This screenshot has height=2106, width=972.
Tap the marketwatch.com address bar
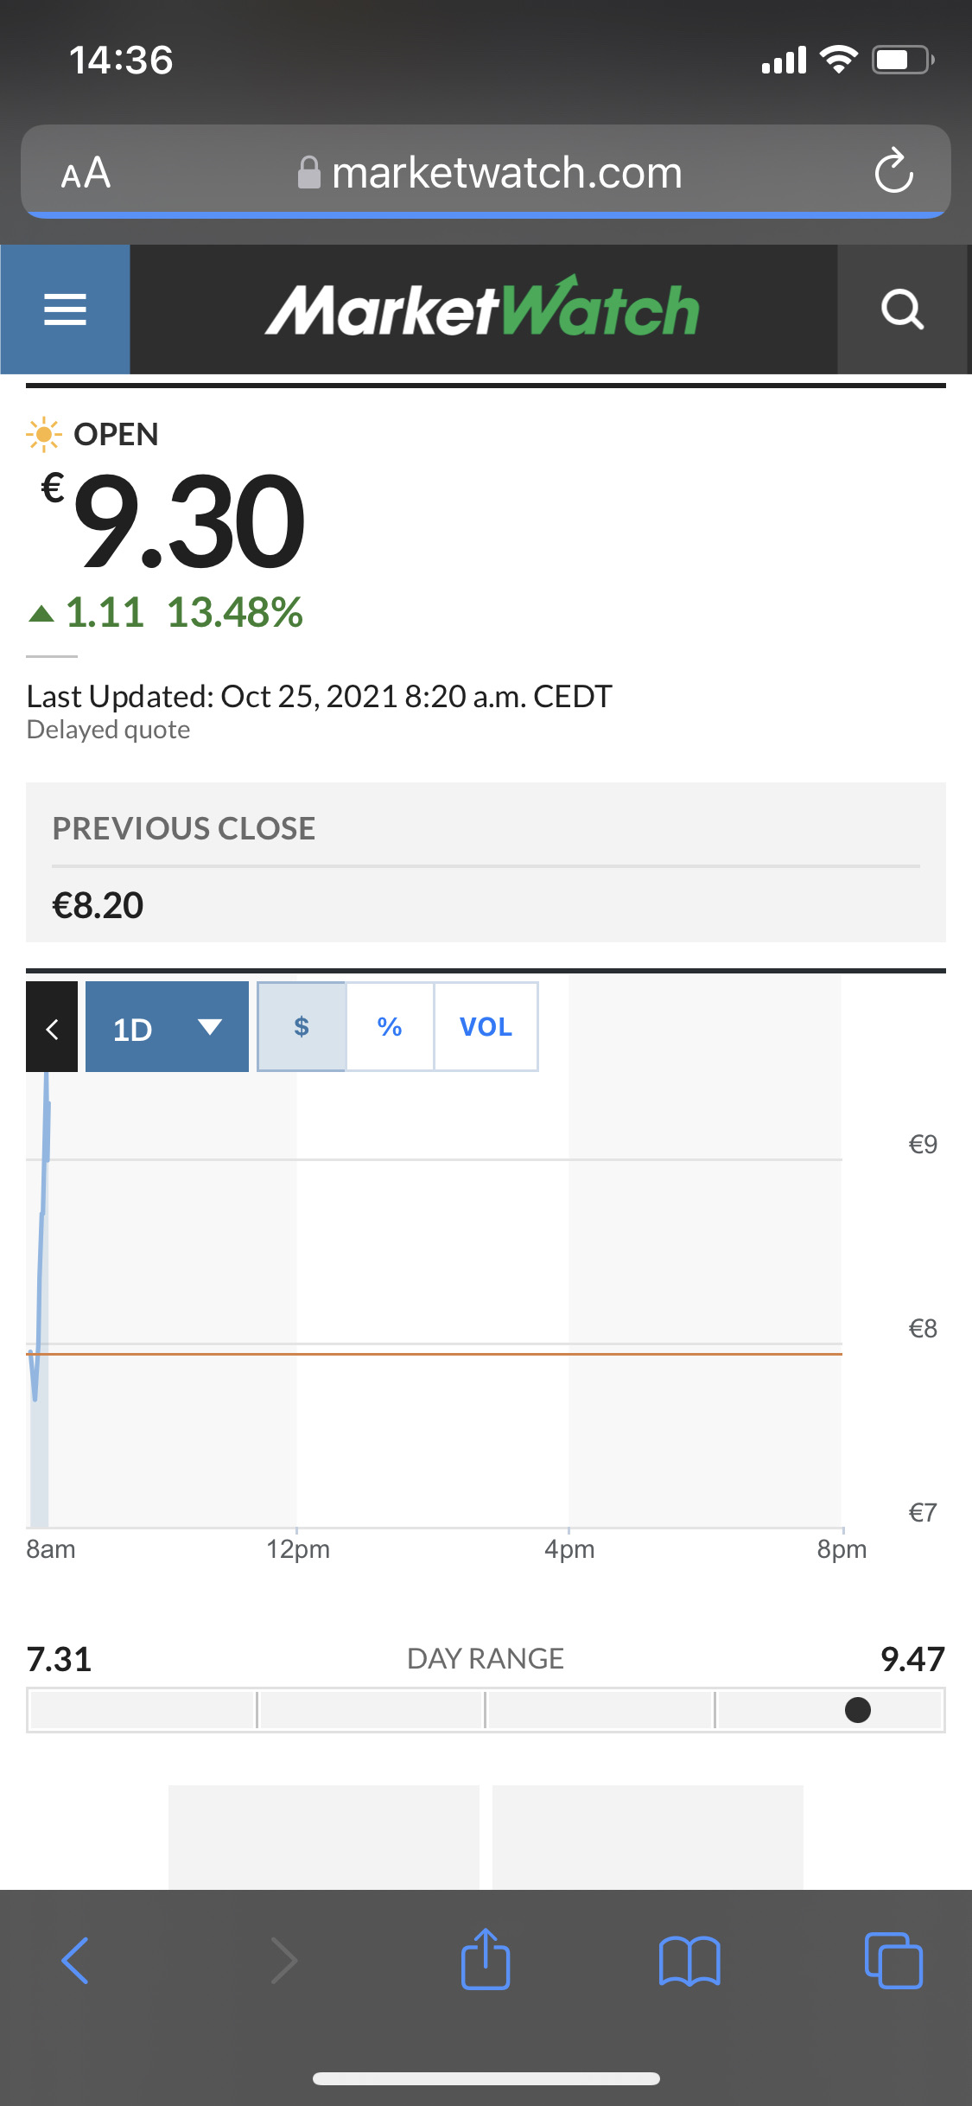coord(486,171)
